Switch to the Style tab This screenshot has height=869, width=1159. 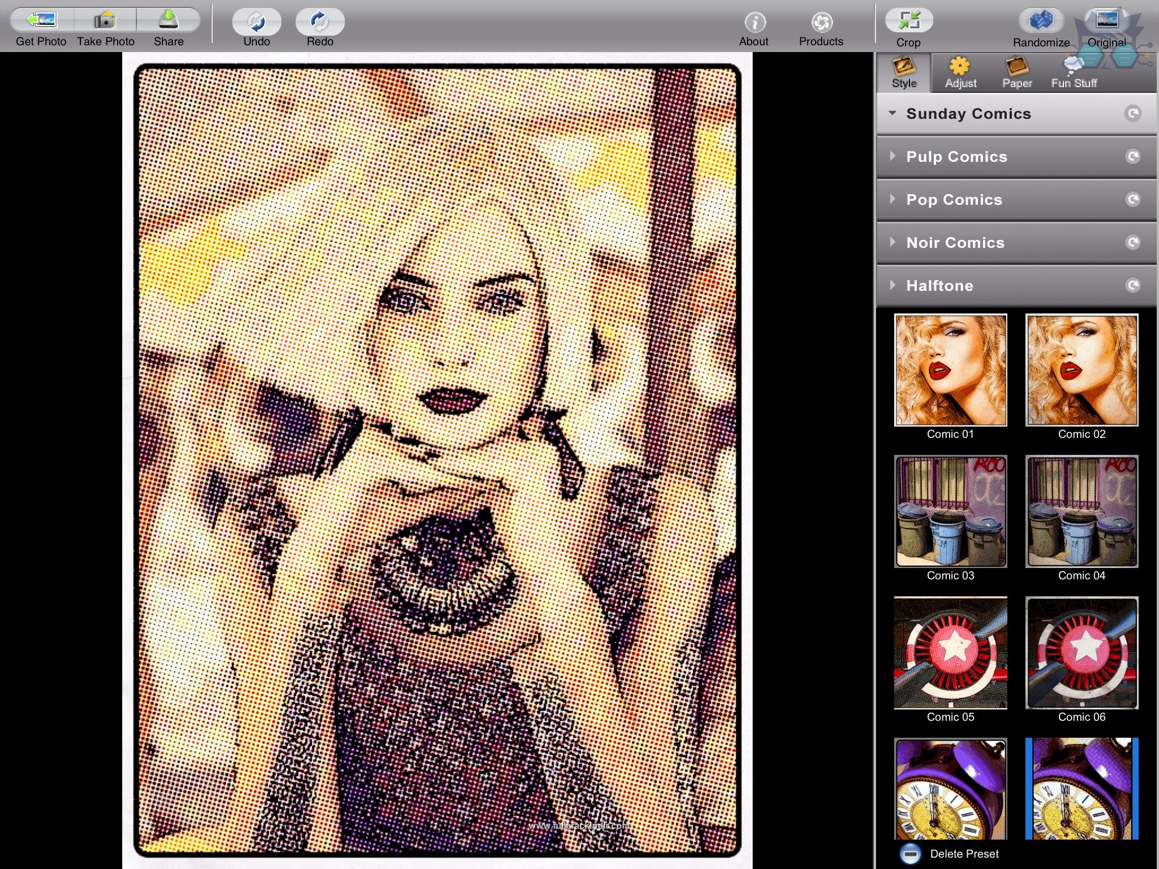coord(904,73)
